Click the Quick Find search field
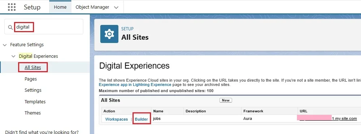The height and width of the screenshot is (134, 361). point(44,27)
